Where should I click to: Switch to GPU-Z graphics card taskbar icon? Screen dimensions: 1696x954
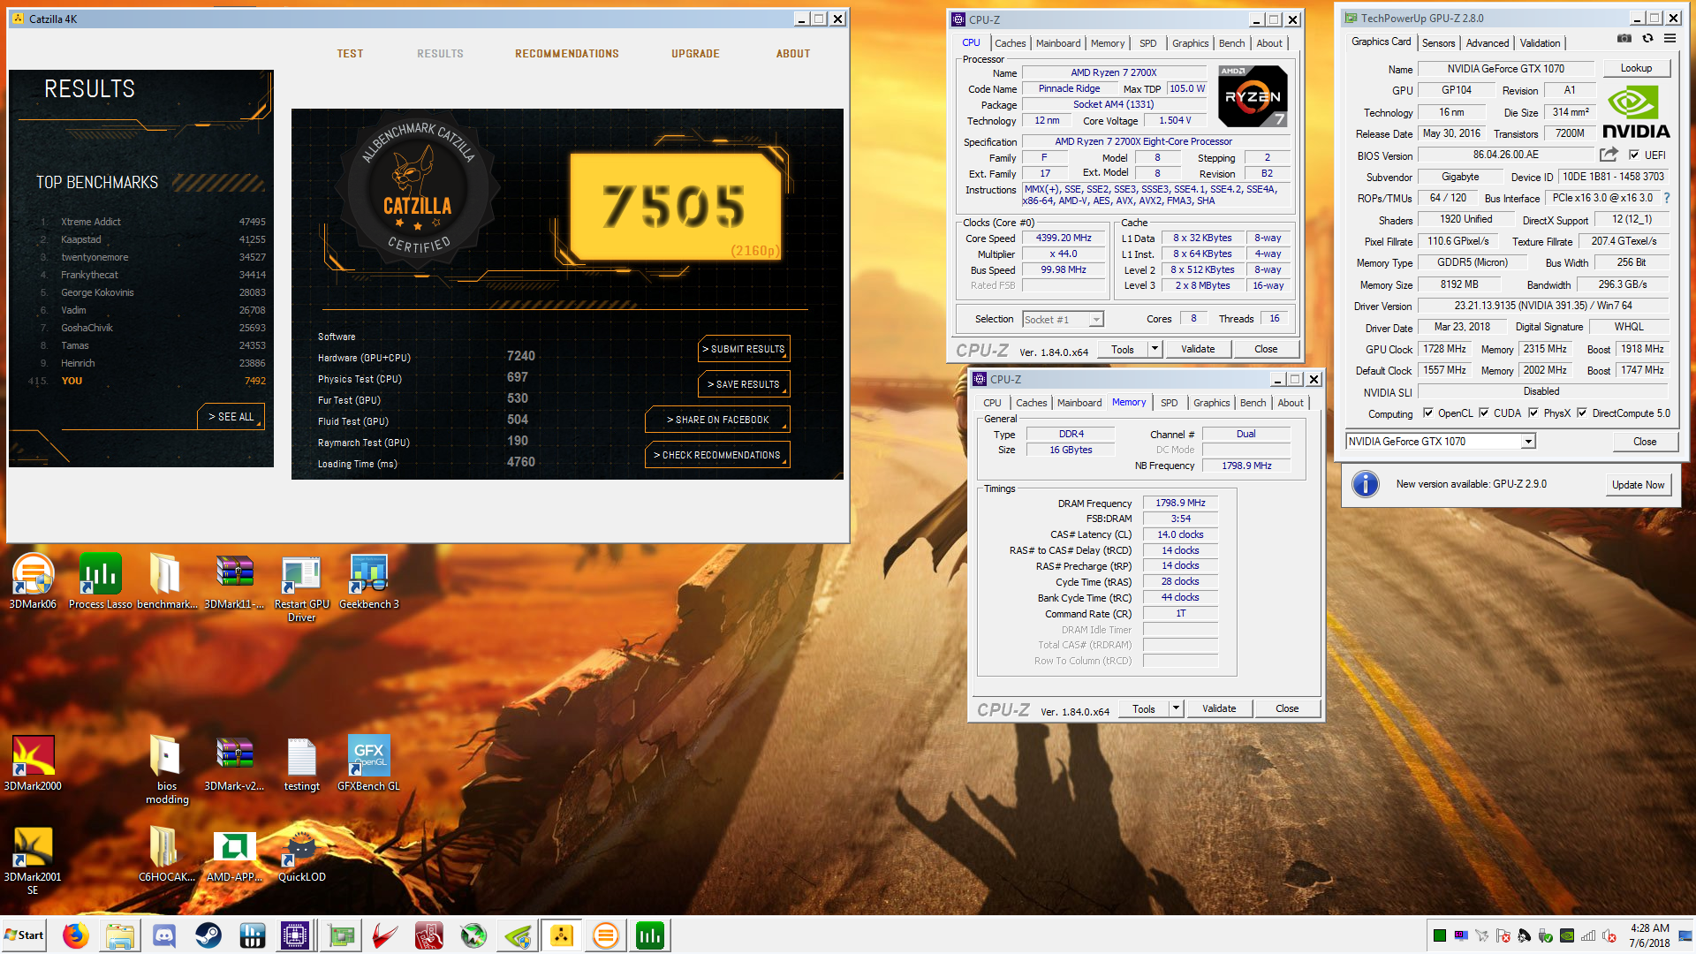[341, 935]
